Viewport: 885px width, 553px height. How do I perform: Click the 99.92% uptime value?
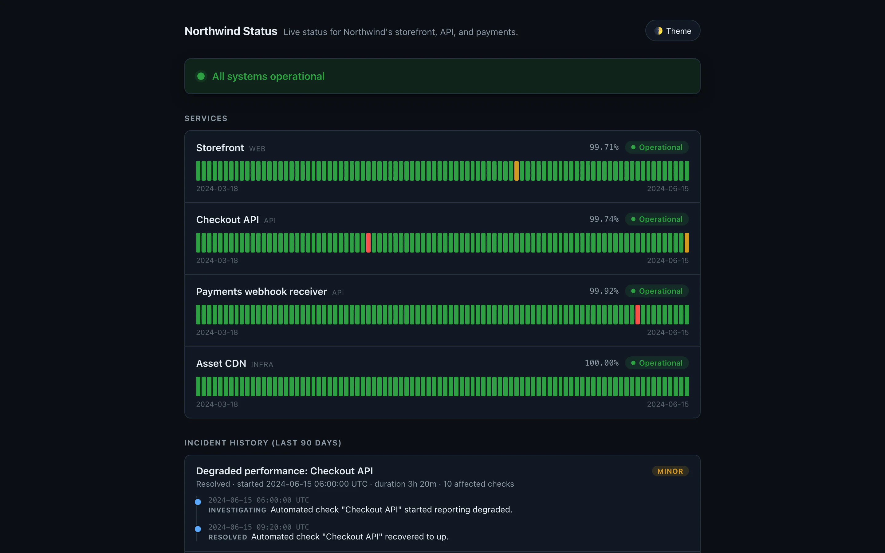click(604, 291)
